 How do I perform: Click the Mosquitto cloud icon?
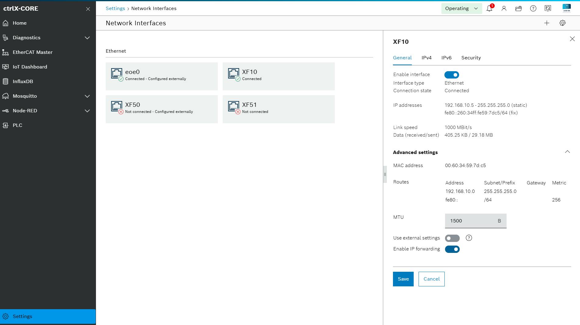pos(5,96)
